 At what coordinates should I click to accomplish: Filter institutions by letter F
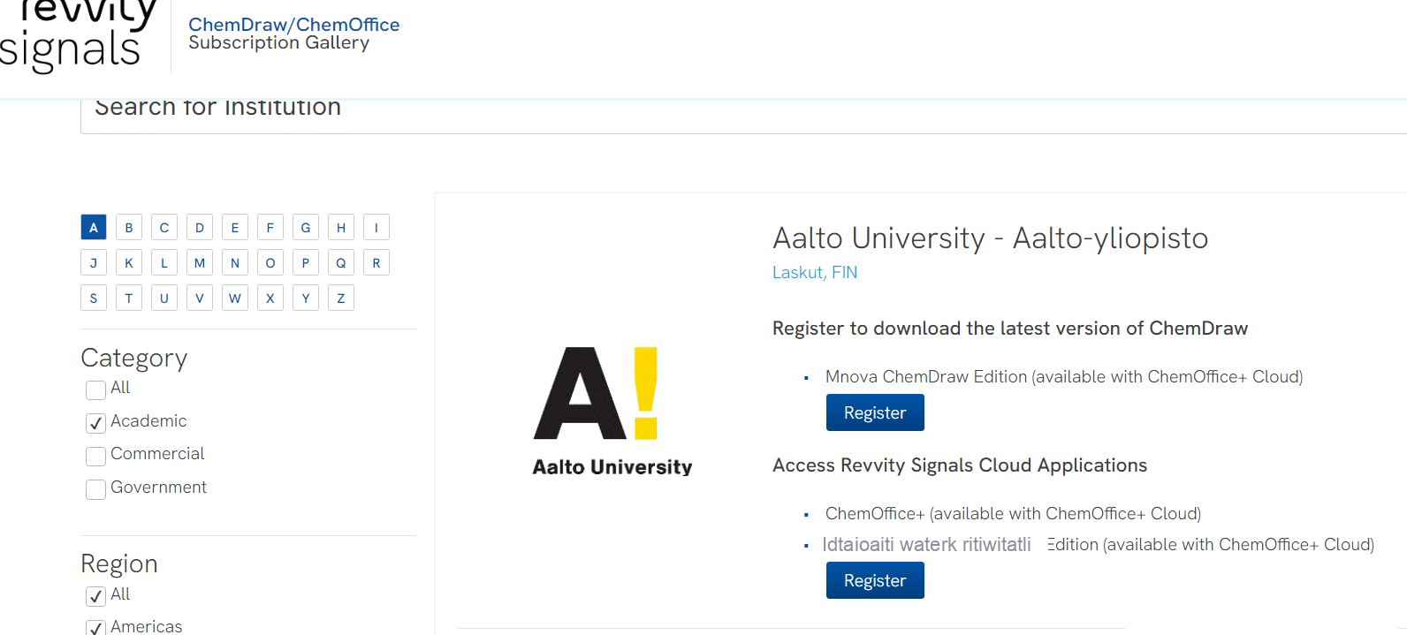(x=270, y=228)
